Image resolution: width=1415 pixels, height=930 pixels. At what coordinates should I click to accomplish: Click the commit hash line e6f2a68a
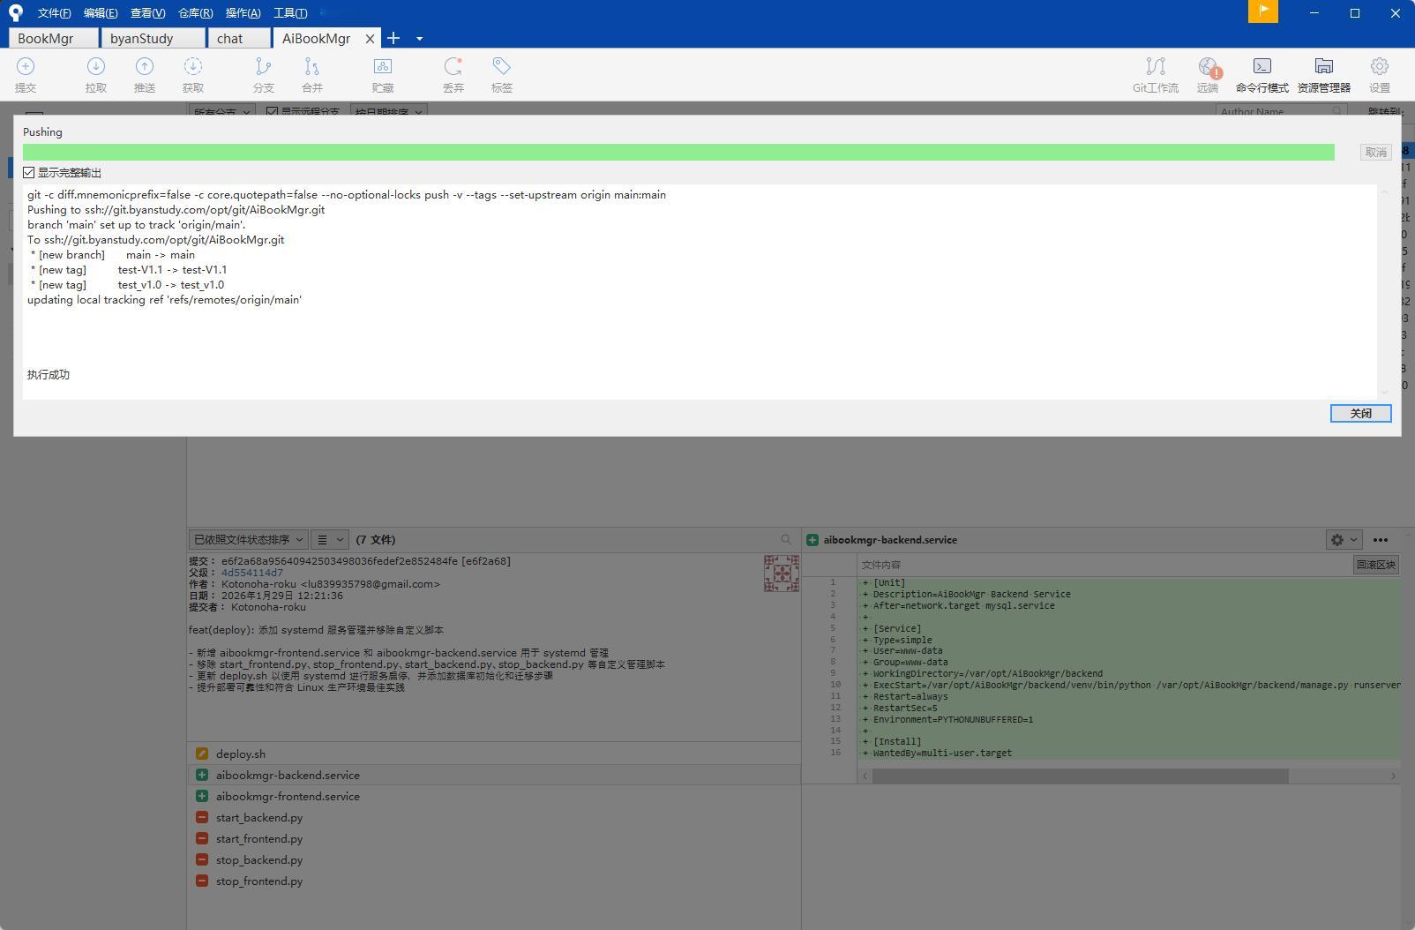[x=349, y=561]
